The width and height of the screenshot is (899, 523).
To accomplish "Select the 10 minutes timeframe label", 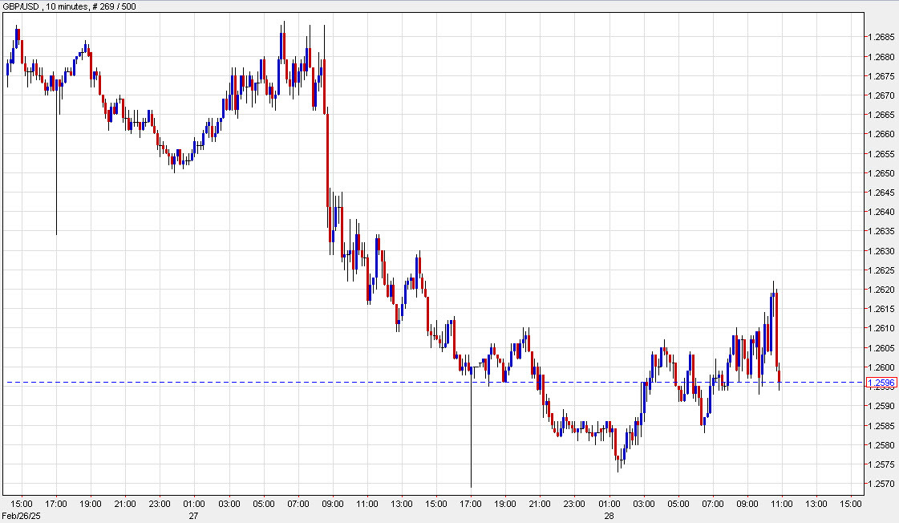I will click(x=68, y=6).
